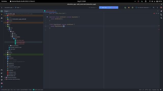Collapse the presentation folder arrow

point(11,37)
